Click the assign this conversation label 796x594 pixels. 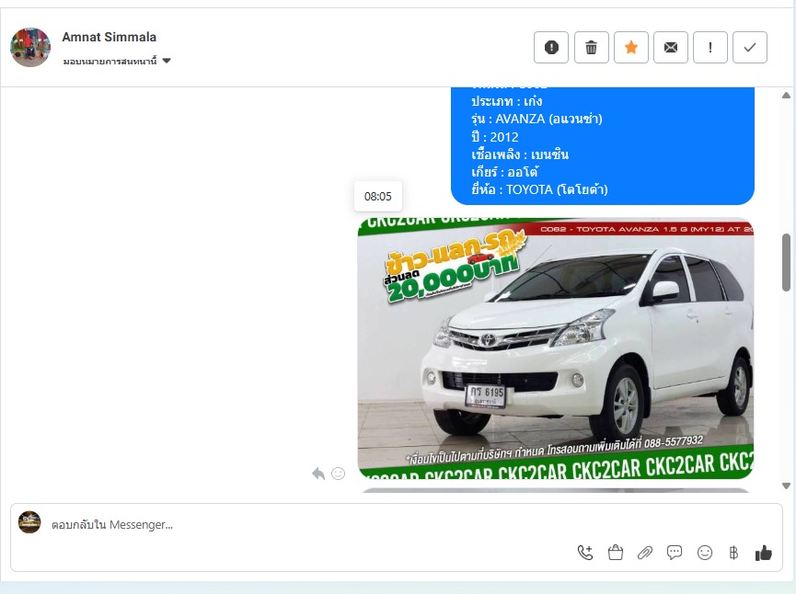(110, 61)
